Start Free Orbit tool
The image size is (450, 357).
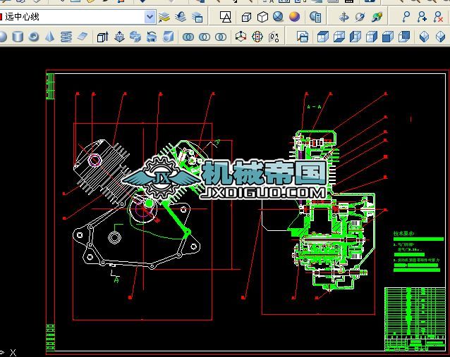click(x=360, y=17)
